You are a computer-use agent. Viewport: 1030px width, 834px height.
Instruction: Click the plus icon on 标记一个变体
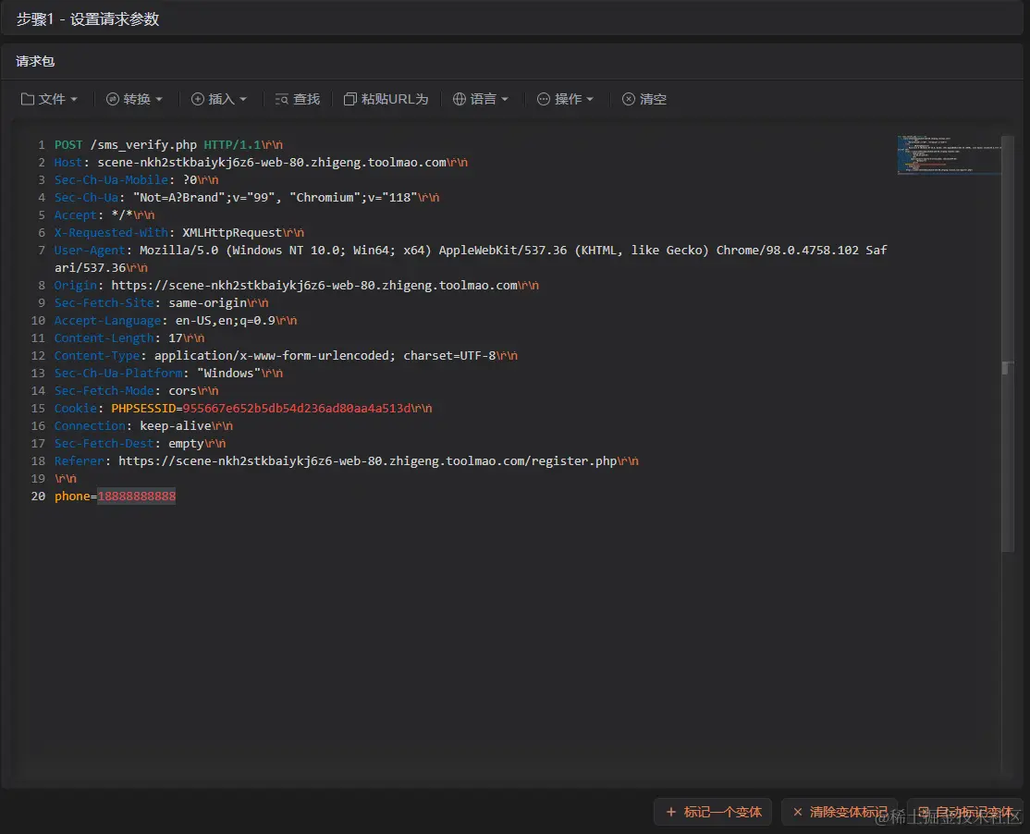click(670, 813)
